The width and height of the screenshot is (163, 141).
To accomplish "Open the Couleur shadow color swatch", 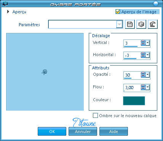I will (134, 101).
